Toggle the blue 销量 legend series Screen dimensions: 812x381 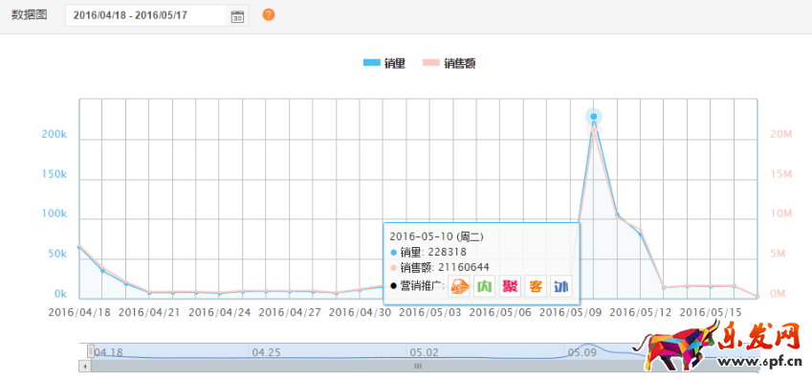pos(384,63)
